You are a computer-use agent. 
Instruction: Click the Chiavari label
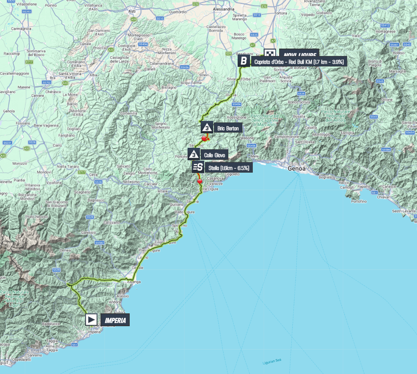point(384,197)
